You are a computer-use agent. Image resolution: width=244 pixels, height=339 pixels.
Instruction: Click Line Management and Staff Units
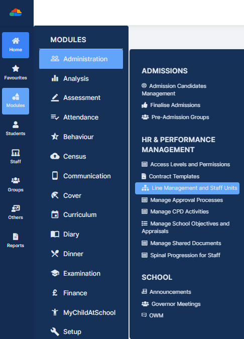(x=187, y=188)
